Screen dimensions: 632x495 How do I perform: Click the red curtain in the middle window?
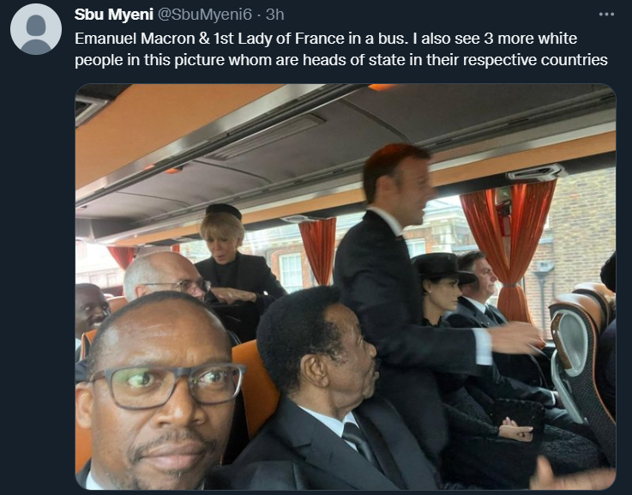(x=318, y=250)
